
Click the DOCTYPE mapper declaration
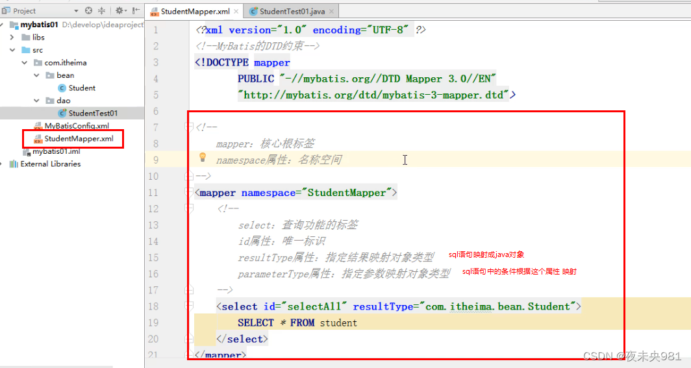[242, 62]
